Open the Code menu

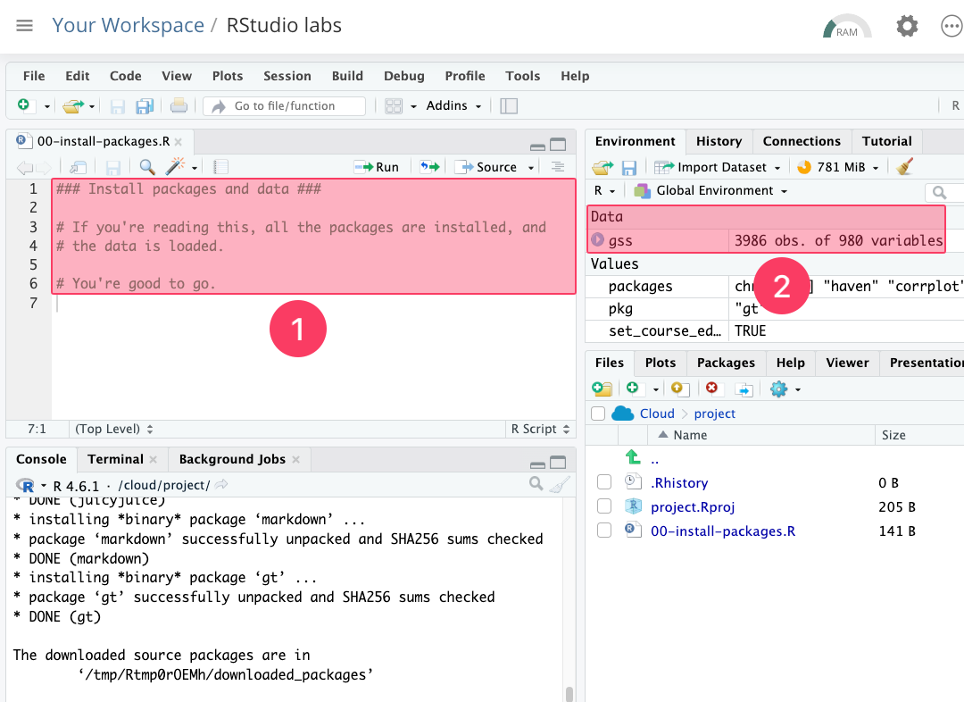coord(126,76)
